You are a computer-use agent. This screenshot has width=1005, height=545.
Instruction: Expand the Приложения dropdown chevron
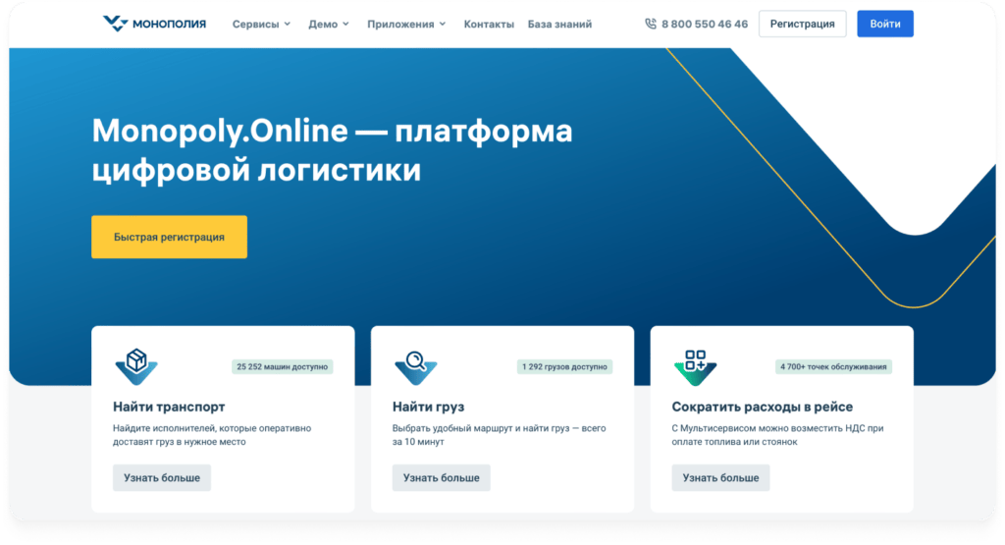point(443,24)
